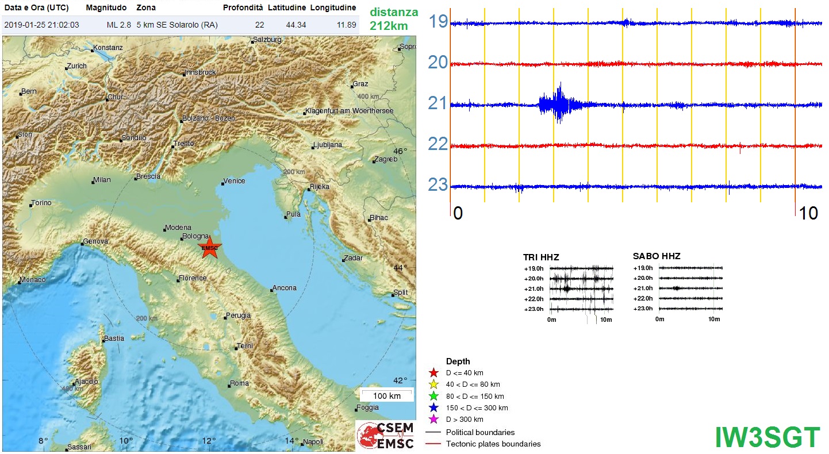This screenshot has height=454, width=829.
Task: Click the green star depth legend icon
Action: pyautogui.click(x=434, y=396)
